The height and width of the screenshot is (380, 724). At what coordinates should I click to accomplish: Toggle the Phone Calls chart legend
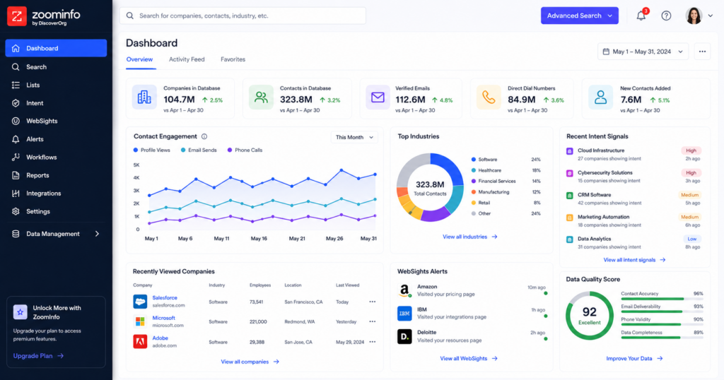245,150
